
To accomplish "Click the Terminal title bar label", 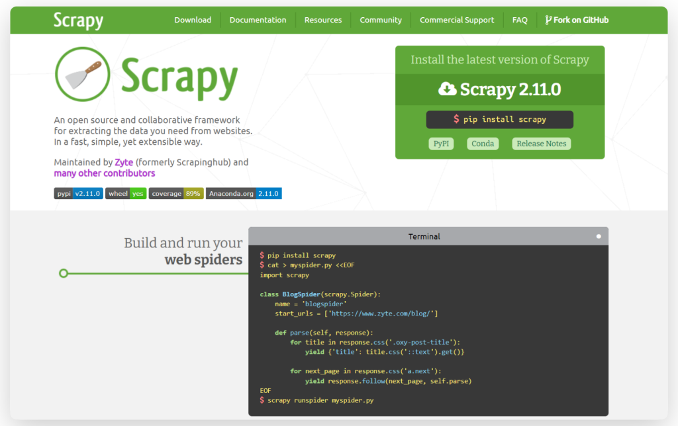I will coord(424,236).
